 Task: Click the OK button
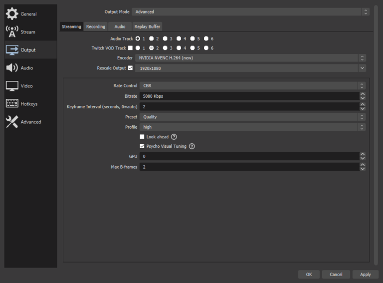[309, 275]
